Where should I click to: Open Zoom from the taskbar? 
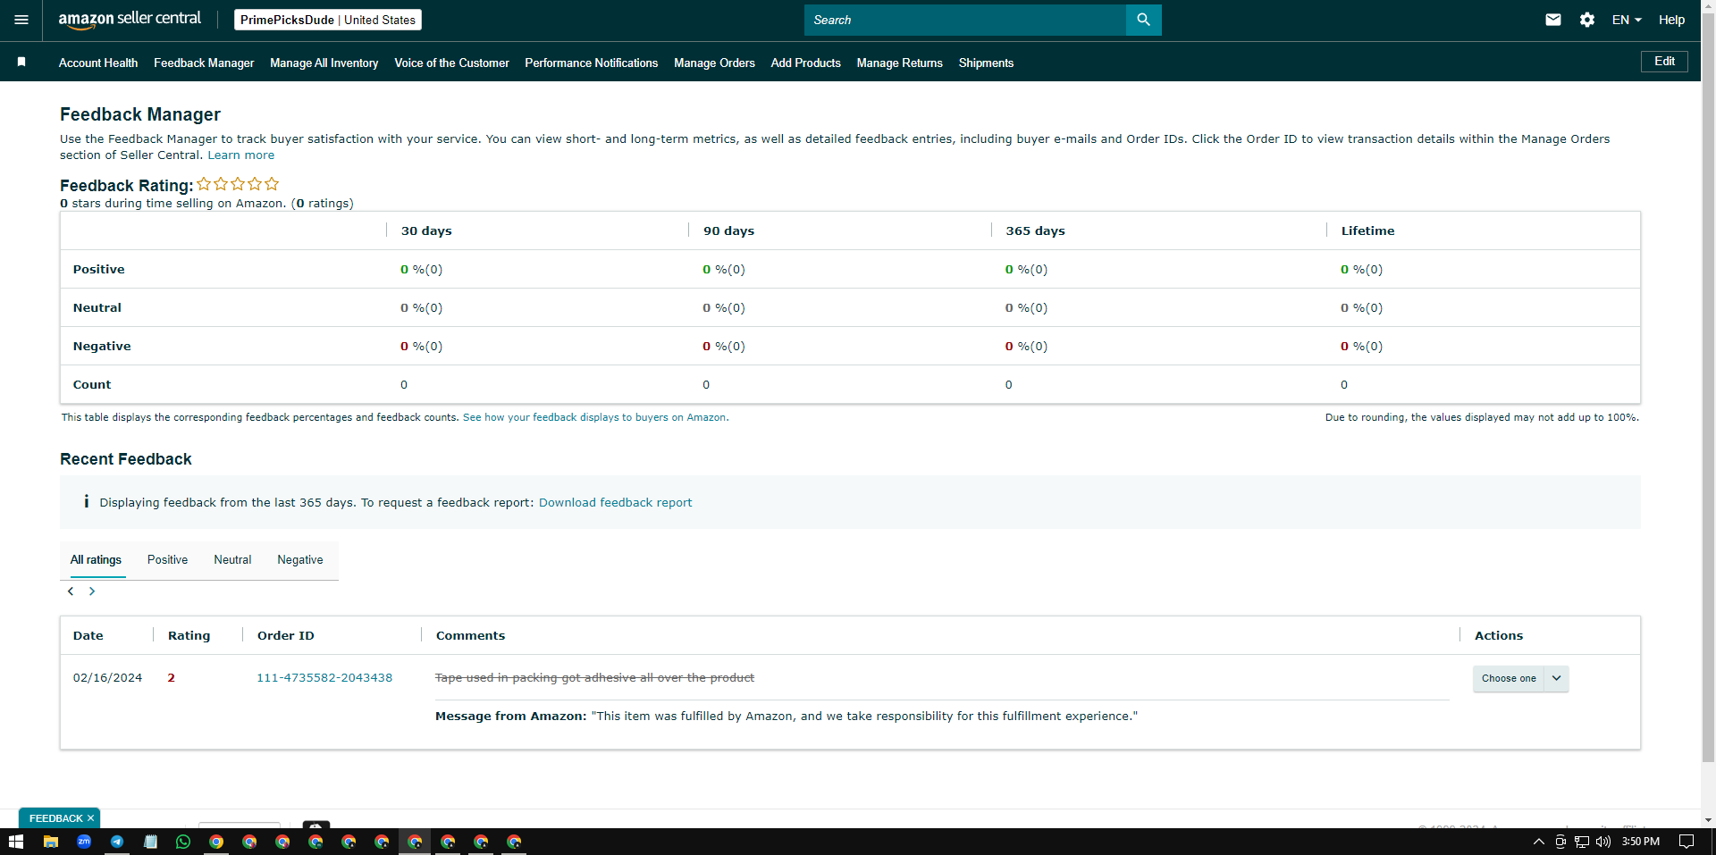point(84,842)
